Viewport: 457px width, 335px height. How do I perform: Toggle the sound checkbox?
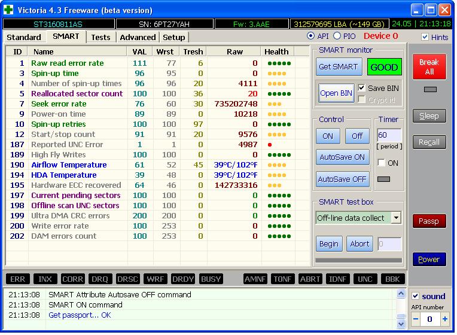[x=415, y=296]
